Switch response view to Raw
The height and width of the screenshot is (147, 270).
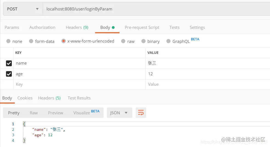(x=34, y=113)
